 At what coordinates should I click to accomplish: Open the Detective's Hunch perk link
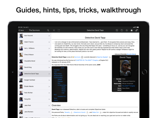[80, 112]
